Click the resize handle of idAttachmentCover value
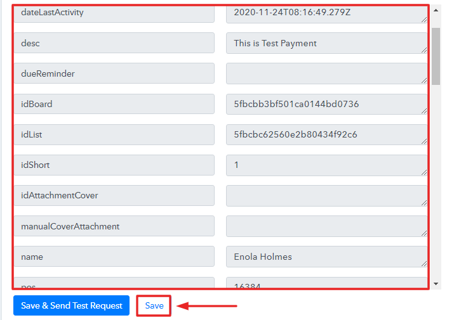The width and height of the screenshot is (461, 320). coord(424,203)
